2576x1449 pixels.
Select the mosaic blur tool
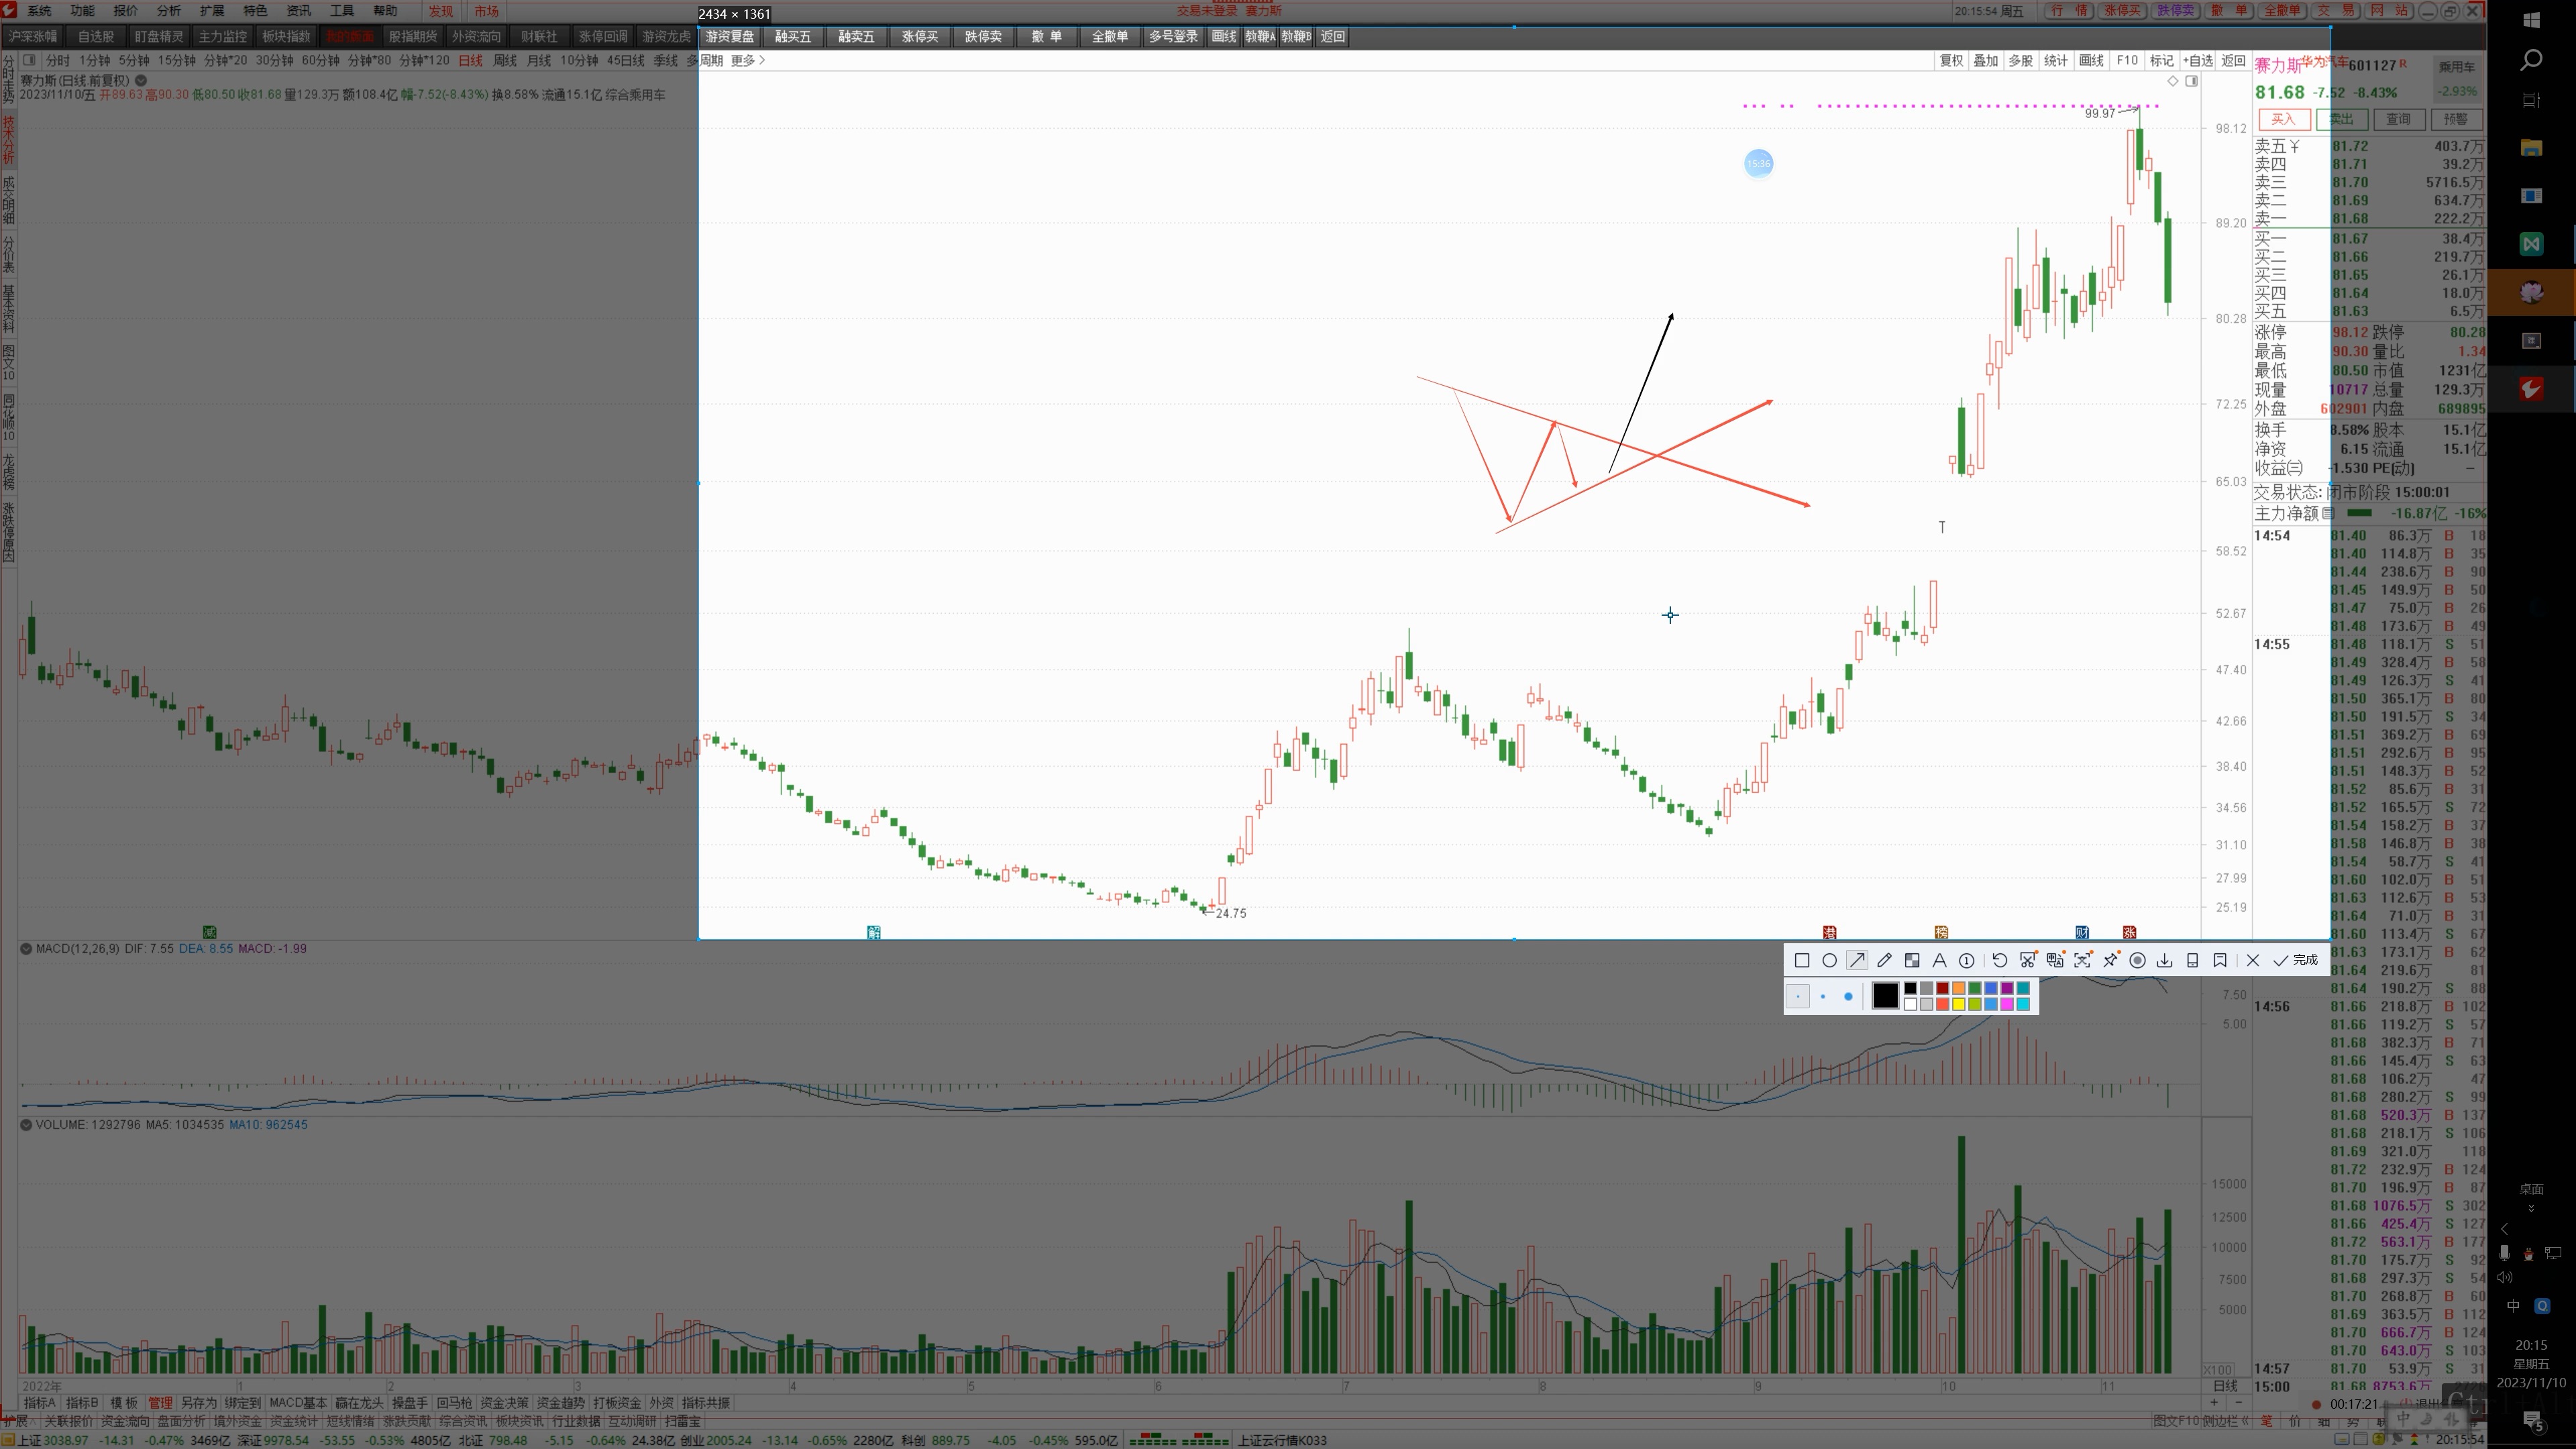click(1912, 960)
